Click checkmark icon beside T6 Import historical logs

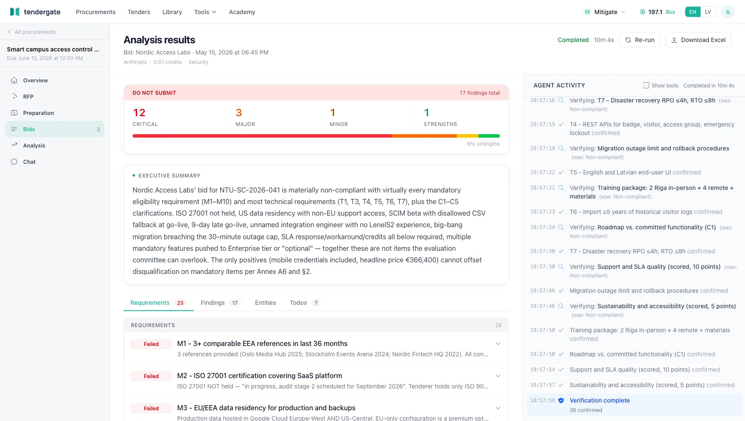561,212
